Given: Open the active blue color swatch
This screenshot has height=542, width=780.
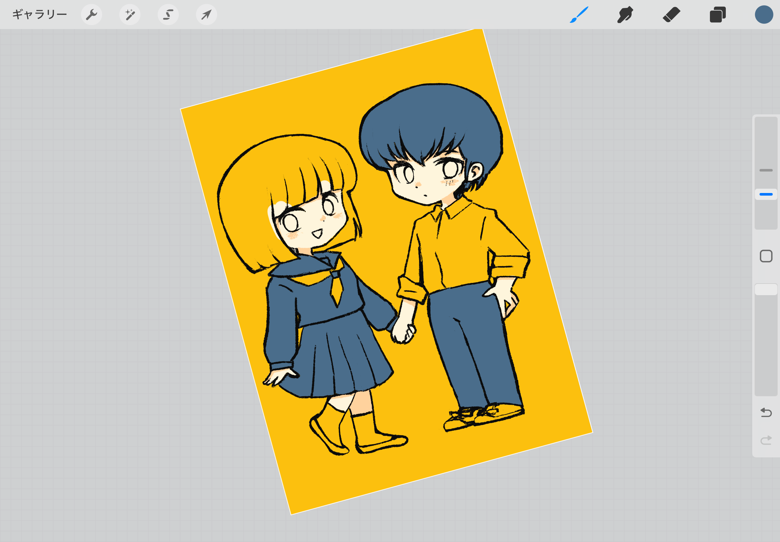Looking at the screenshot, I should [x=764, y=15].
